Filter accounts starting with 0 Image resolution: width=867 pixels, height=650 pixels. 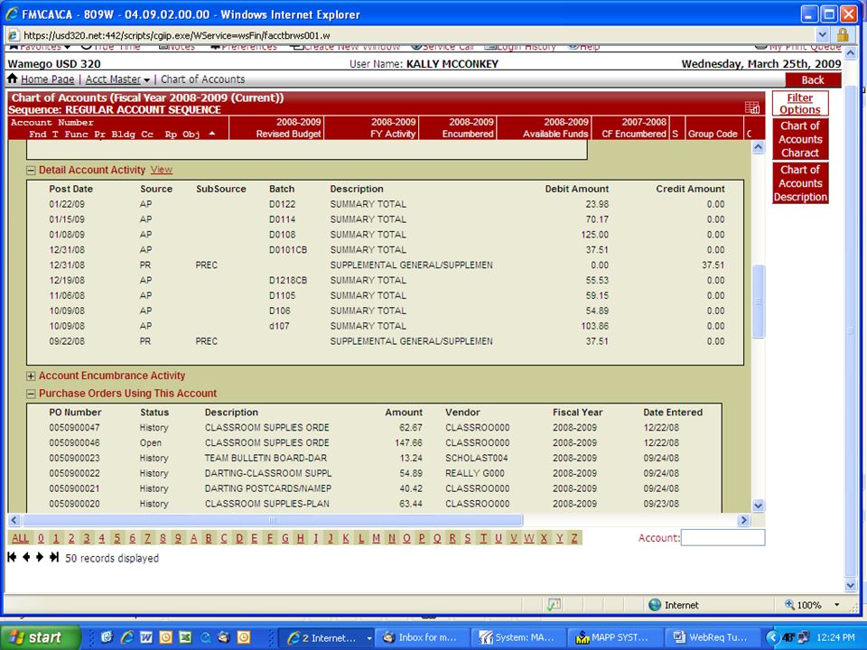point(41,538)
